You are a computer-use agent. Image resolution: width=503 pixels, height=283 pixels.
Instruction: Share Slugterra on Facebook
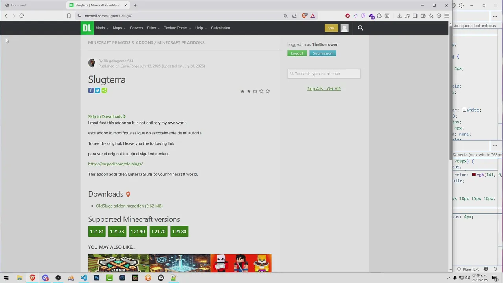[91, 90]
